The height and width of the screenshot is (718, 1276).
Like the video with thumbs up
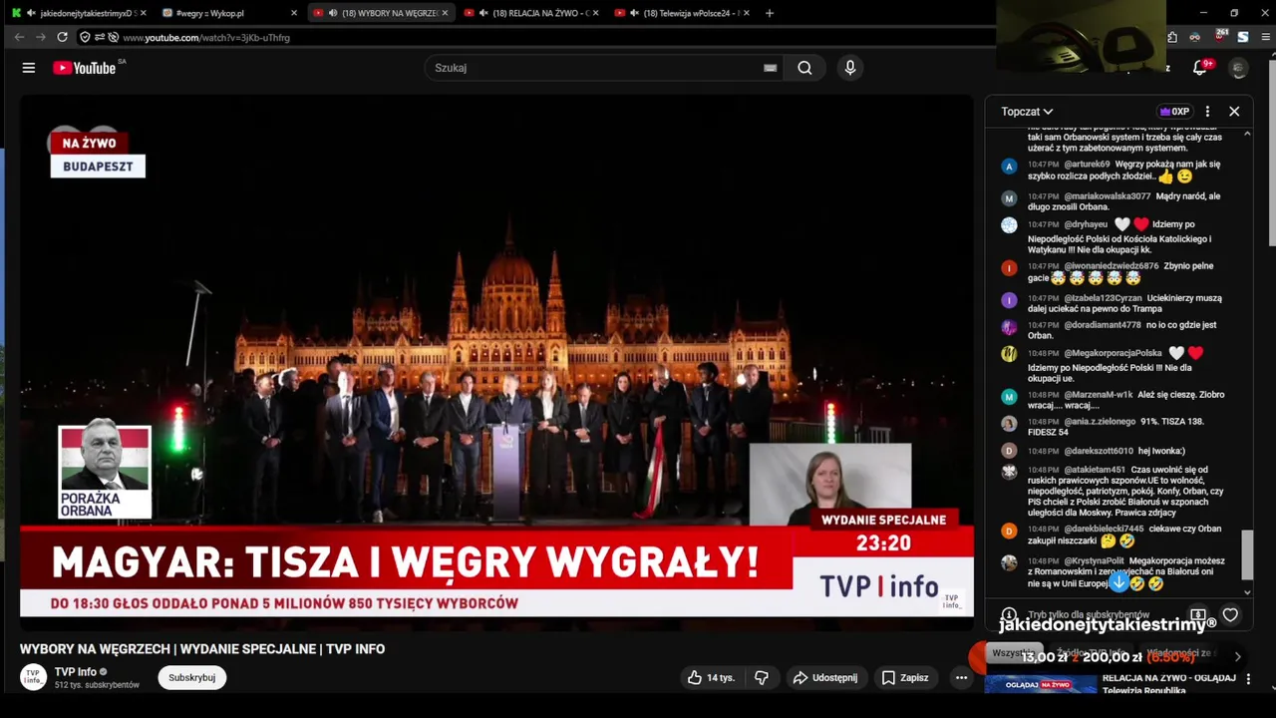[x=710, y=677]
